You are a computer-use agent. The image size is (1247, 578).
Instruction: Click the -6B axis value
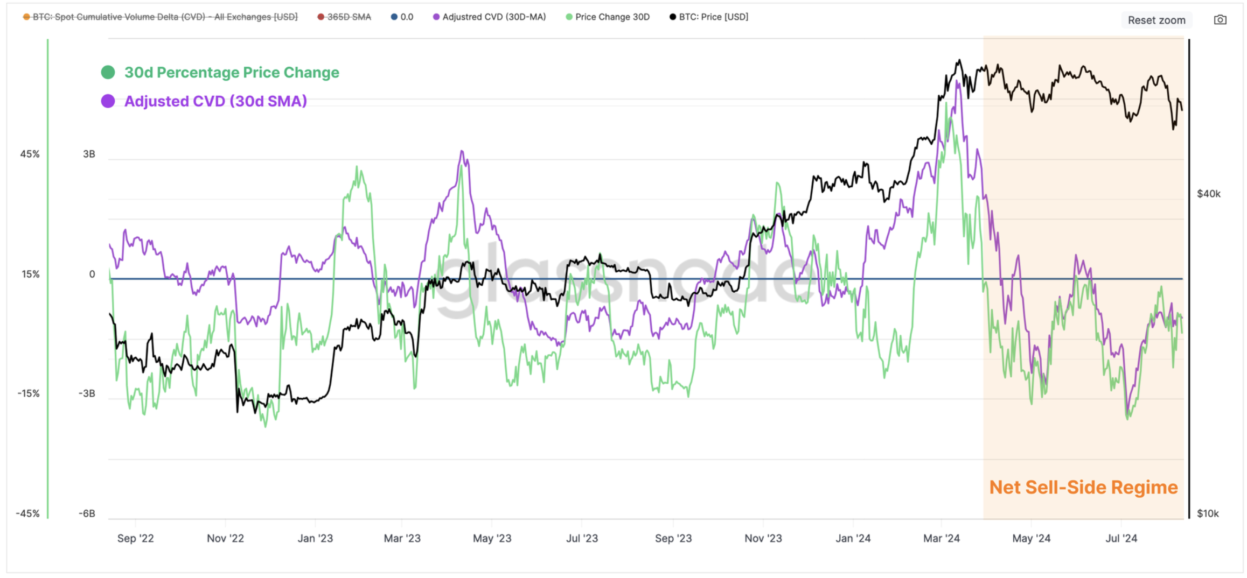[86, 513]
